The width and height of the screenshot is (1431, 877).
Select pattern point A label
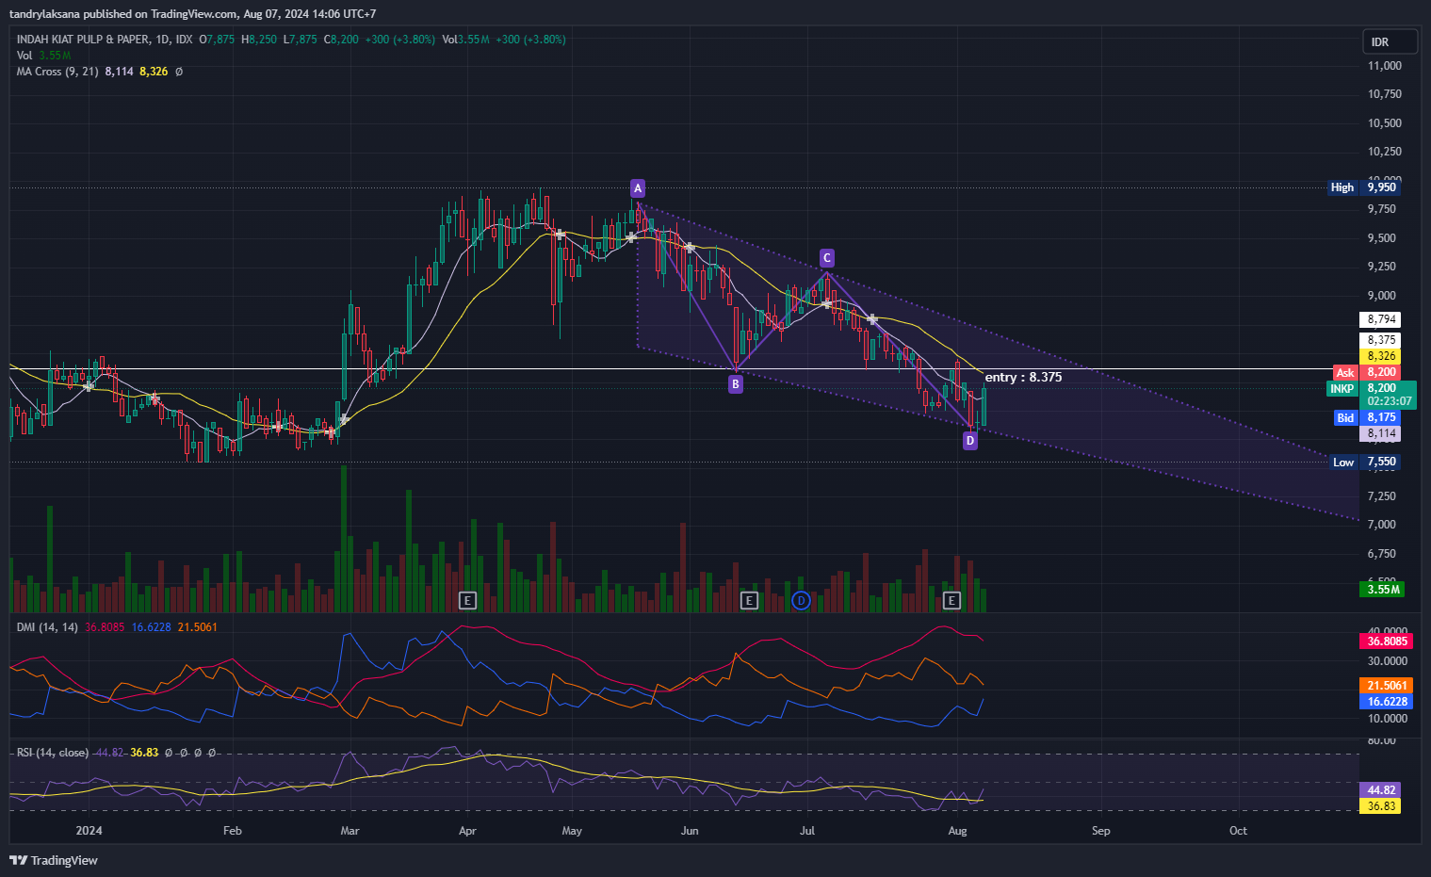638,188
